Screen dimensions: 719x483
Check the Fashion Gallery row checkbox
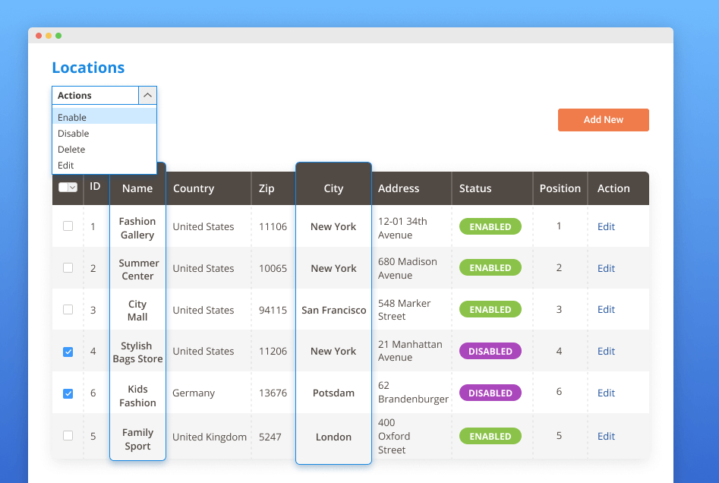[x=68, y=226]
